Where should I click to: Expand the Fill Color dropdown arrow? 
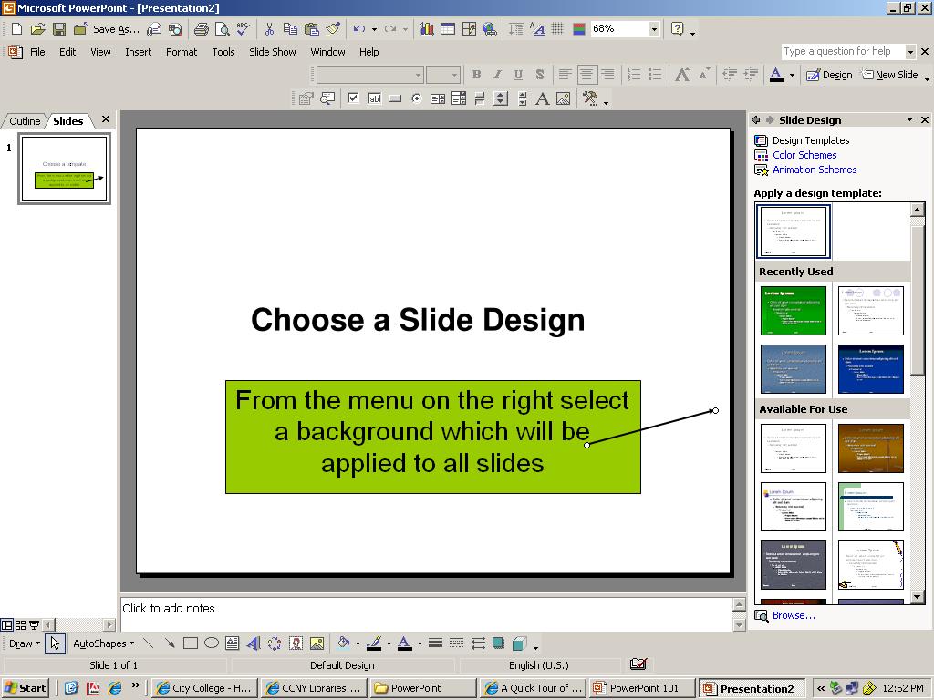pyautogui.click(x=358, y=643)
